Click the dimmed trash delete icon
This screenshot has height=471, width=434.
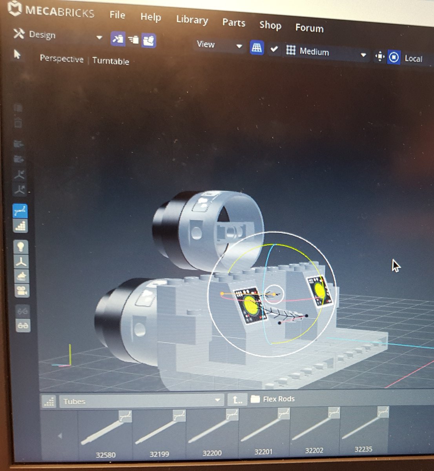click(18, 123)
